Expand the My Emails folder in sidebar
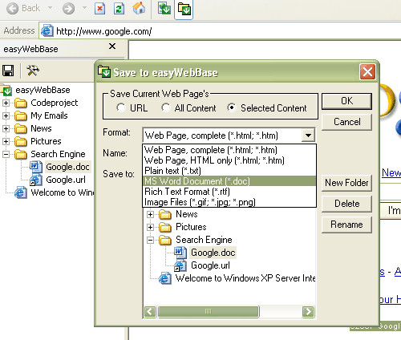Screen dimensions: 401x340 point(6,115)
